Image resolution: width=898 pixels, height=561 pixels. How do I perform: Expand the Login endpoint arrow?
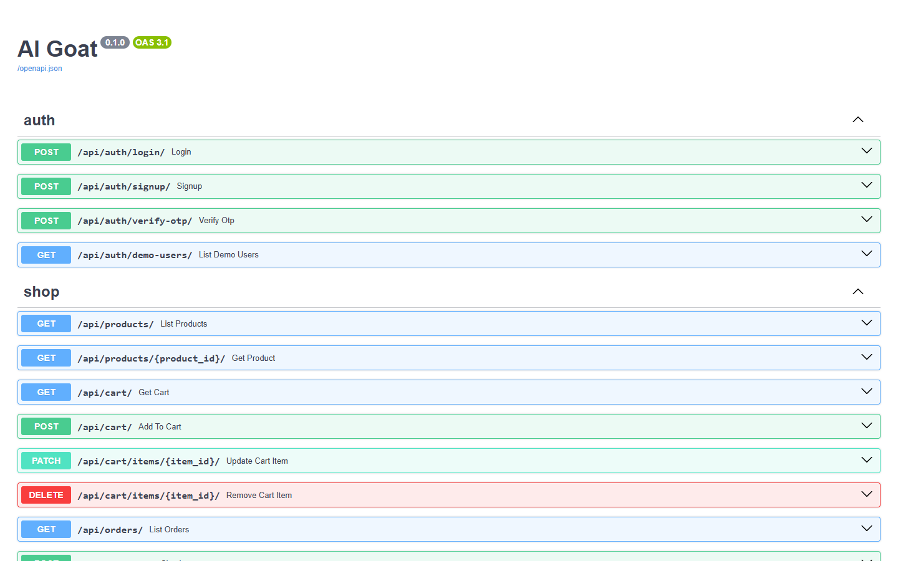point(867,151)
